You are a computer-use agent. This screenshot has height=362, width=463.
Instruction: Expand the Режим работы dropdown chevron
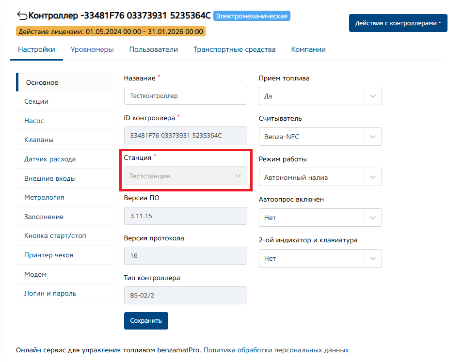point(372,177)
